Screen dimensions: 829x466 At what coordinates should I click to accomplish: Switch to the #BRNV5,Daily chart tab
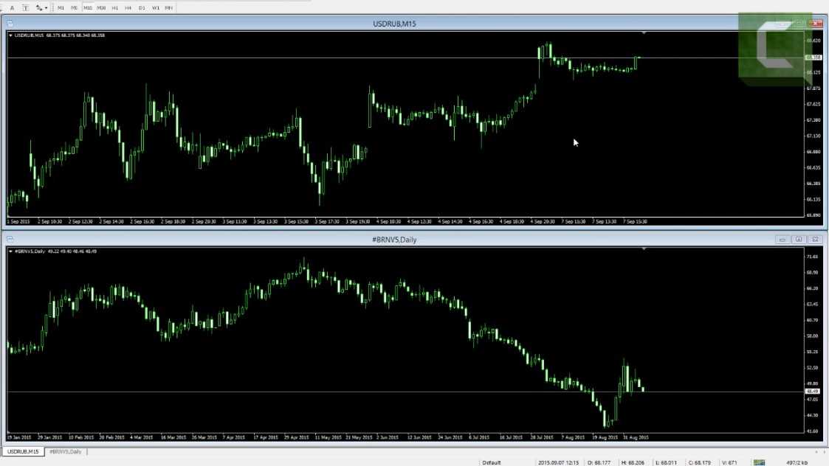[x=65, y=451]
